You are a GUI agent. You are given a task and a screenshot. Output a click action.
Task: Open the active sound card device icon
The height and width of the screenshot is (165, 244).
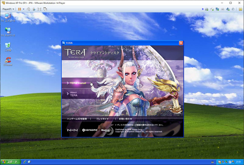coord(228,9)
